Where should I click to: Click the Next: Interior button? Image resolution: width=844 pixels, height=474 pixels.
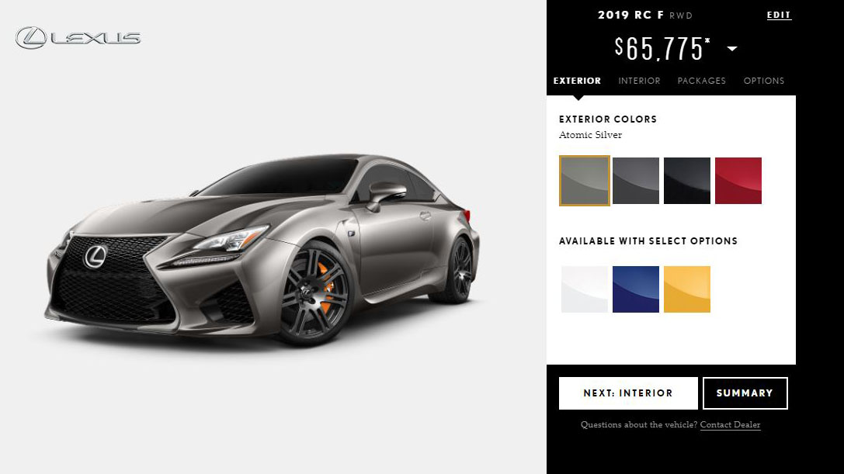tap(628, 393)
